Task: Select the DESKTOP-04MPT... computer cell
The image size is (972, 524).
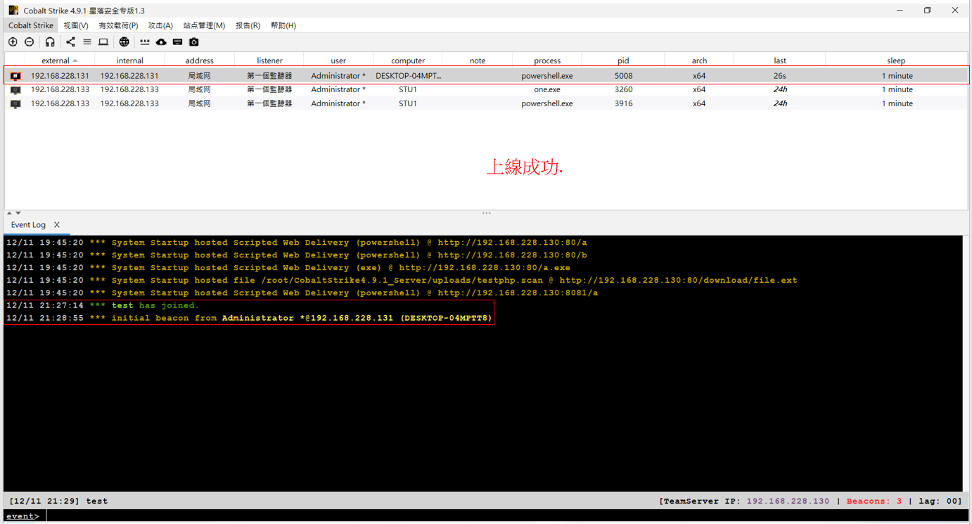Action: tap(408, 76)
